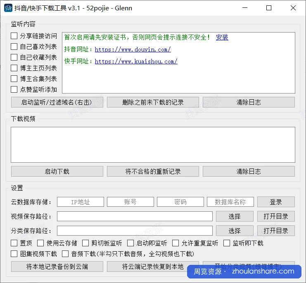Click the 登录 button
Screen dimensions: 306x283
(276, 202)
